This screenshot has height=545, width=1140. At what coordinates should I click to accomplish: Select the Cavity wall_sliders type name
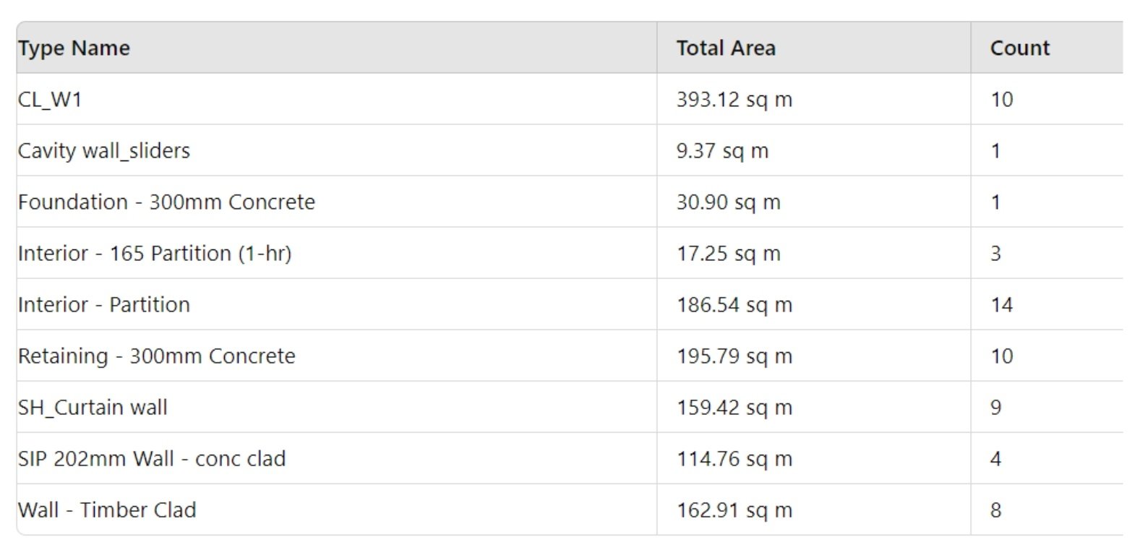click(104, 150)
